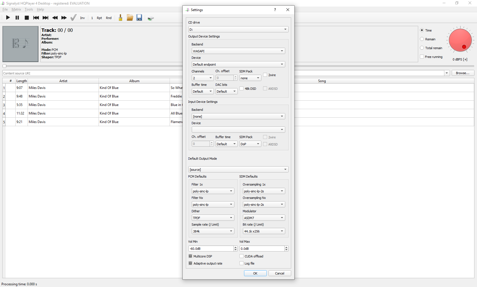Skip to next track icon
Viewport: 477px width, 287px height.
click(x=45, y=18)
